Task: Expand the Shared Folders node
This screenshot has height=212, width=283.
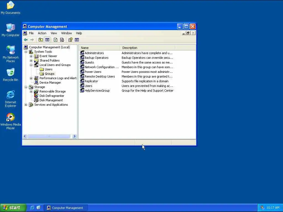Action: click(x=31, y=60)
